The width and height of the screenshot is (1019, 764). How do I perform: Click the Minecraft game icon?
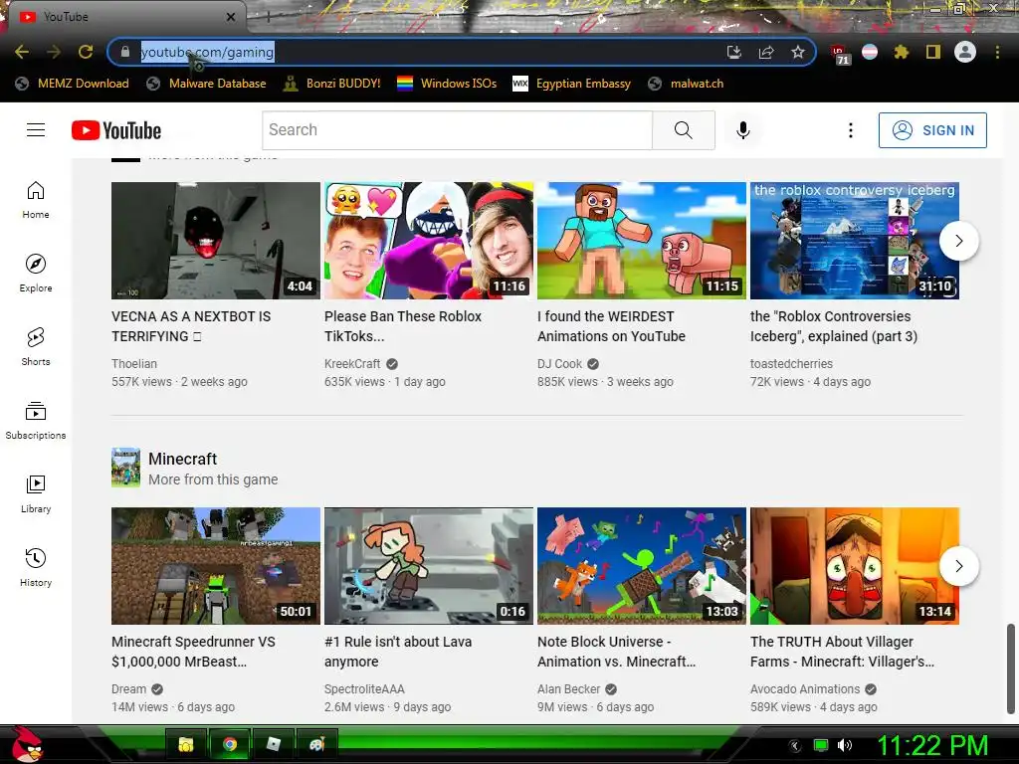coord(126,468)
